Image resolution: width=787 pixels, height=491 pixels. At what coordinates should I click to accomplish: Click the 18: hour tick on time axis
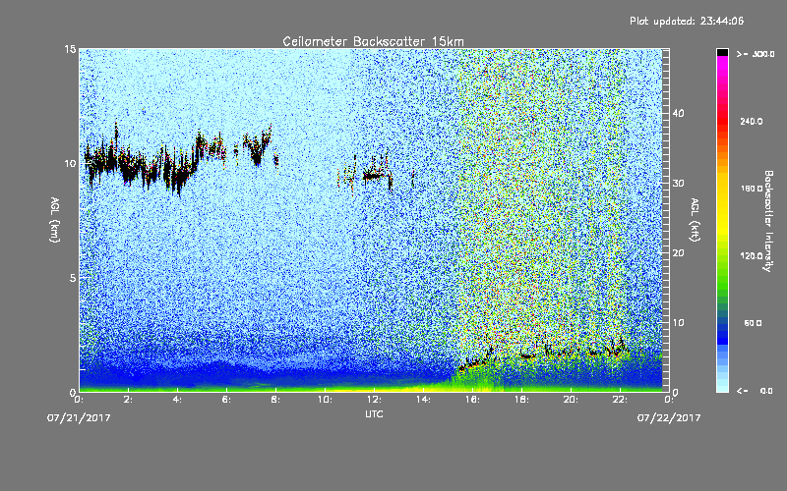point(522,400)
